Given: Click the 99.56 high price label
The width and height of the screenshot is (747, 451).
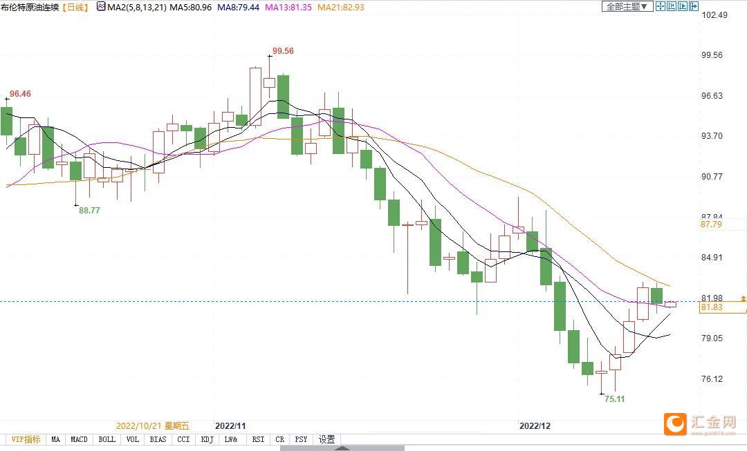Looking at the screenshot, I should 283,51.
